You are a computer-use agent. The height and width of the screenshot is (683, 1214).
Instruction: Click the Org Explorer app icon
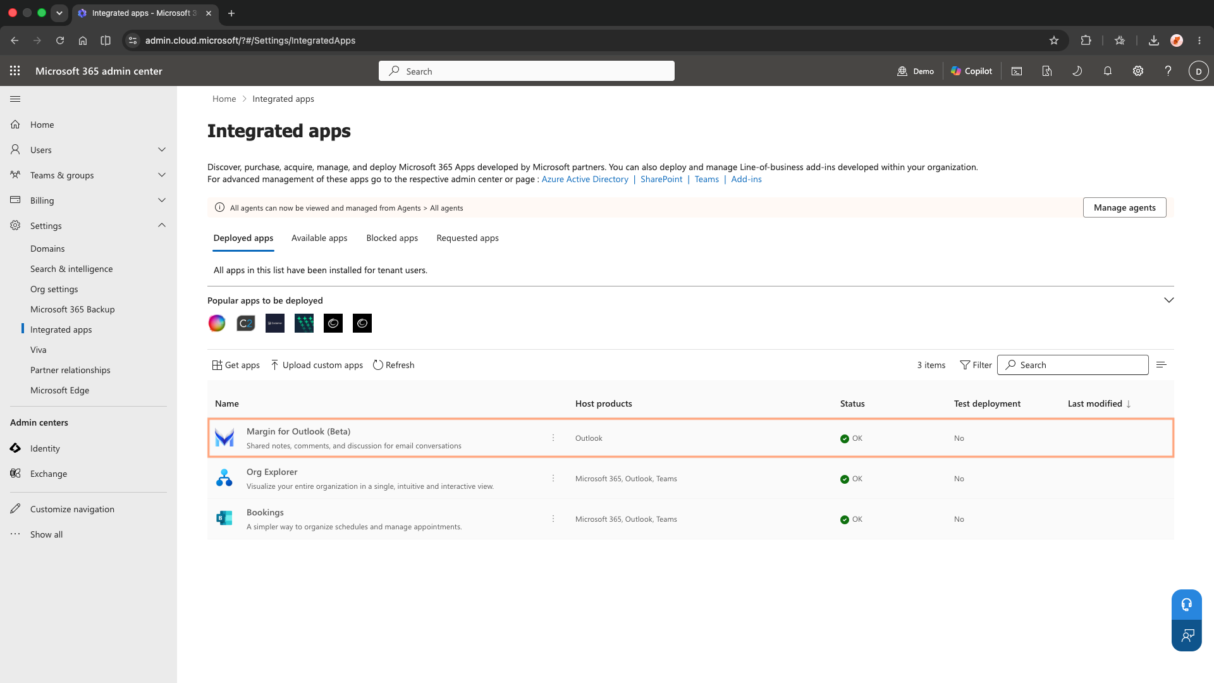(224, 478)
